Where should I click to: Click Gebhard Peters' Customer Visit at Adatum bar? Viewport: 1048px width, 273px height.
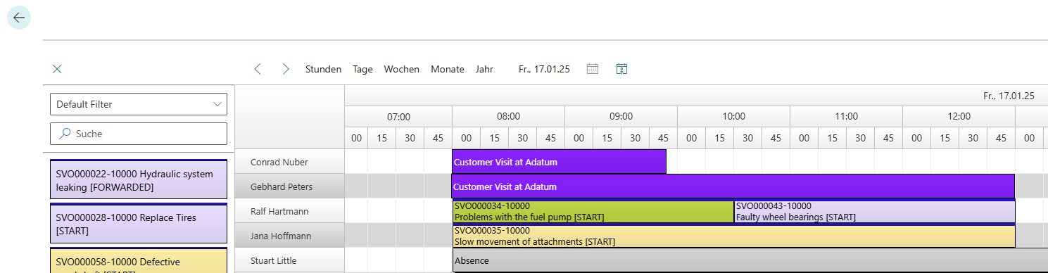pos(733,186)
